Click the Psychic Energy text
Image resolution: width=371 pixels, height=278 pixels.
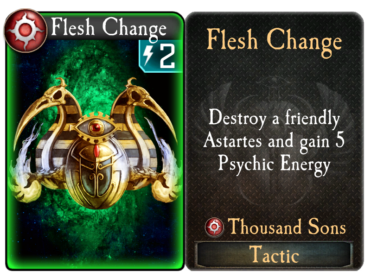pos(274,164)
